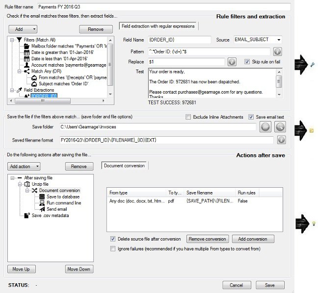Open the Add action dropdown
Viewport: 318px width, 293px height.
click(25, 167)
